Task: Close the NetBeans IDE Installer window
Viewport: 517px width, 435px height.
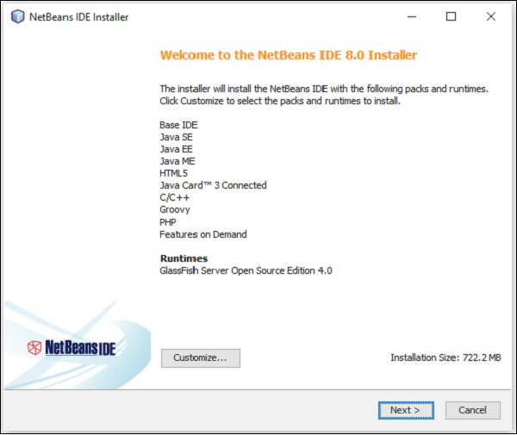Action: click(x=490, y=17)
